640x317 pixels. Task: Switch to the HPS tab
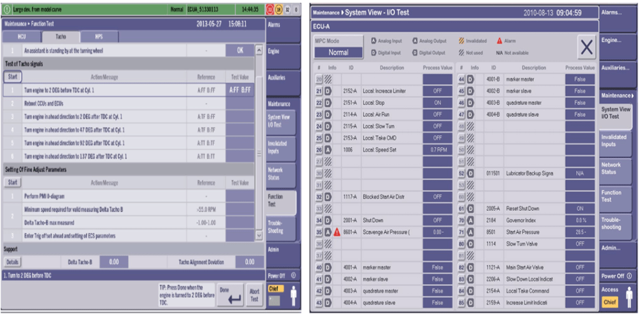click(x=99, y=37)
